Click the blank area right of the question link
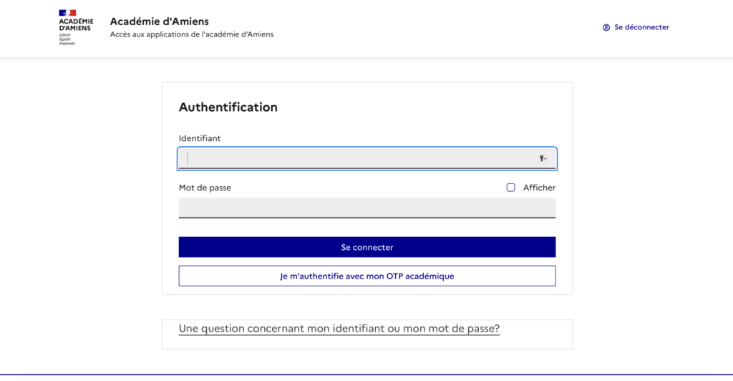The image size is (733, 381). tap(535, 334)
